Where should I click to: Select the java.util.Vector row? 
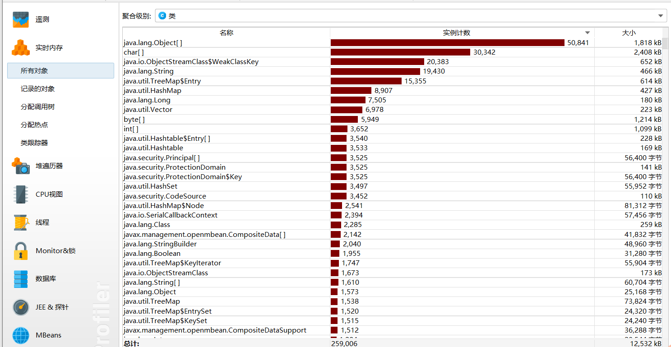tap(393, 110)
